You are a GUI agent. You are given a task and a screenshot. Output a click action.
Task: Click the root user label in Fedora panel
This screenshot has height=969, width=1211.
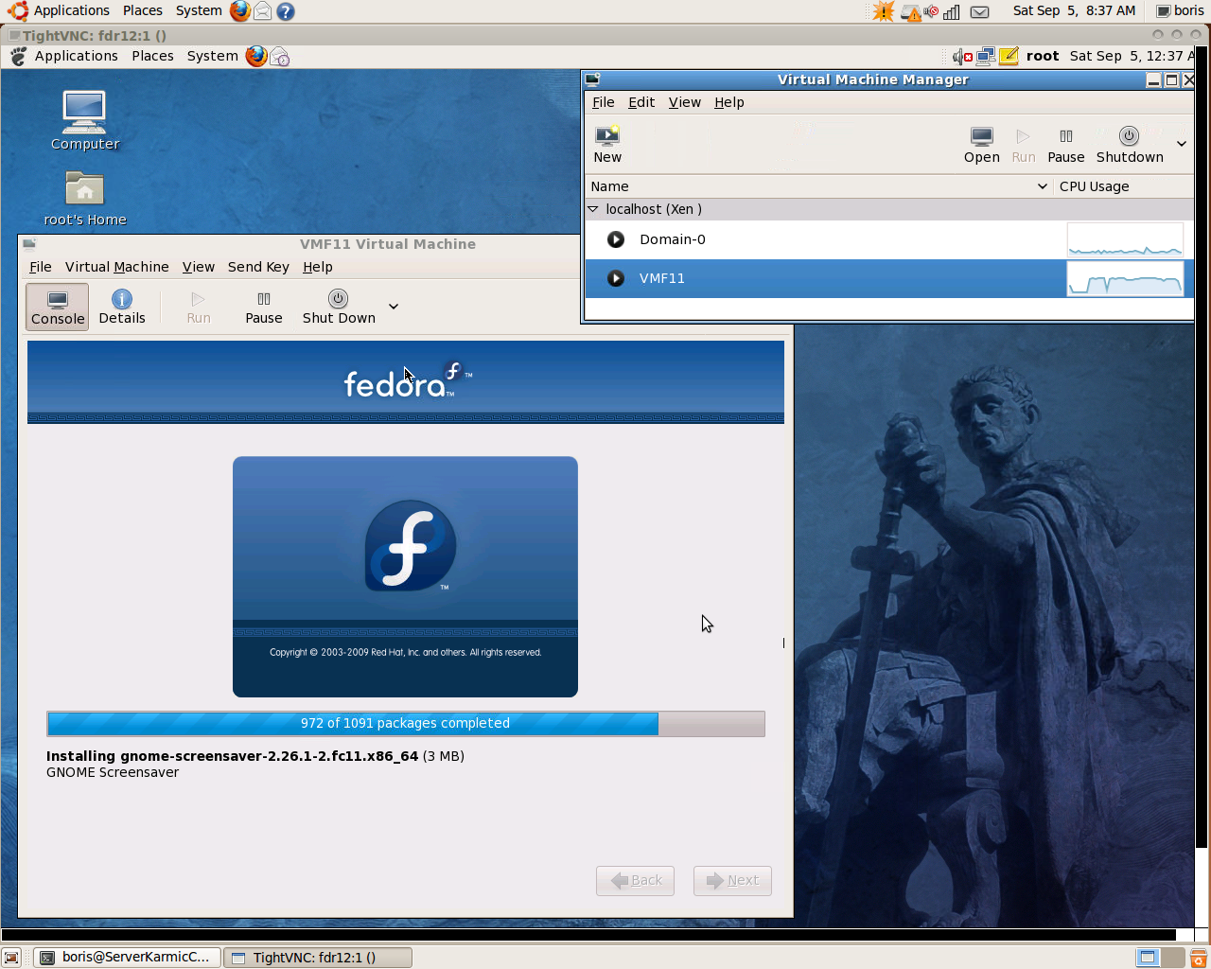pyautogui.click(x=1043, y=56)
